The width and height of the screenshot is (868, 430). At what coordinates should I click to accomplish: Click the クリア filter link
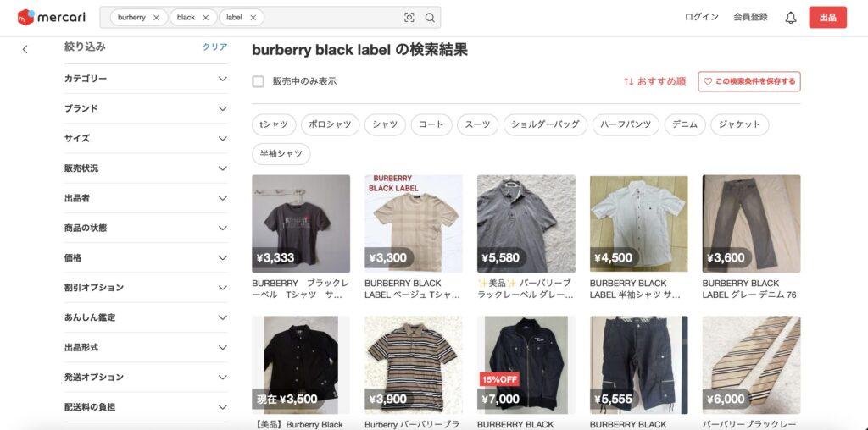point(214,47)
